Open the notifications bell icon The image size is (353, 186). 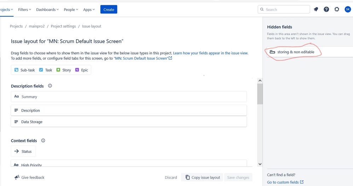tap(316, 10)
